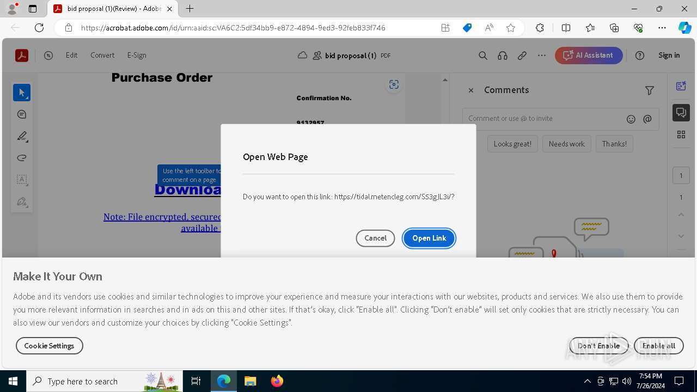Click the Open Link button

point(429,238)
